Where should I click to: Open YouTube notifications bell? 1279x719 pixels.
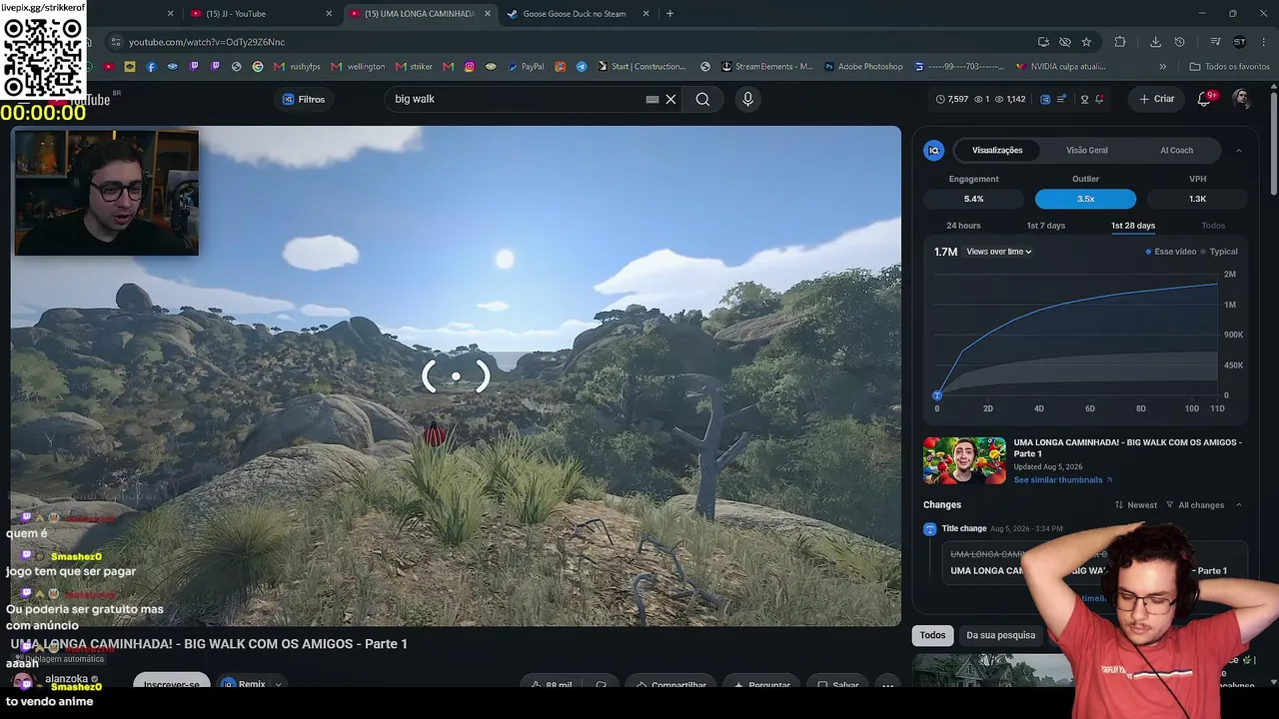(x=1205, y=99)
